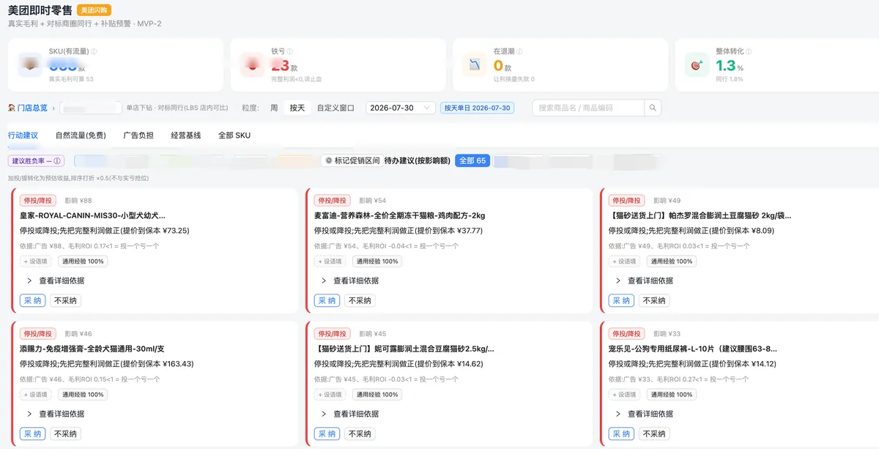Click 采纳 on 皇家 ROYAL-CANIN card

tap(32, 300)
